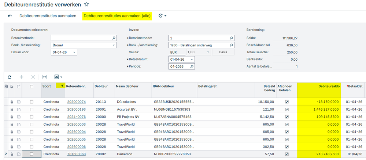
Task: Notes icon on Accuraat BV row
Action: point(18,109)
